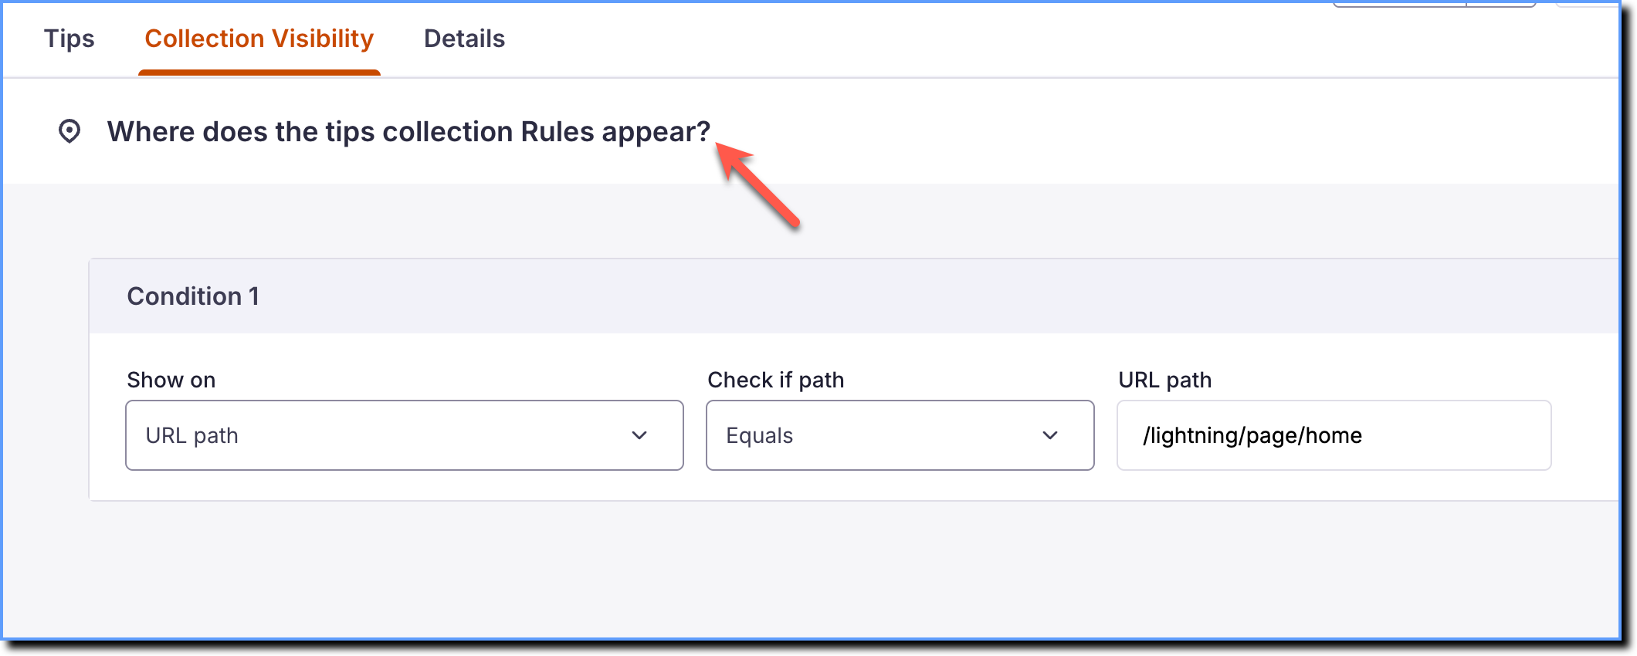Viewport: 1637px width, 656px height.
Task: Click the 'URL path' label above text input
Action: coord(1165,380)
